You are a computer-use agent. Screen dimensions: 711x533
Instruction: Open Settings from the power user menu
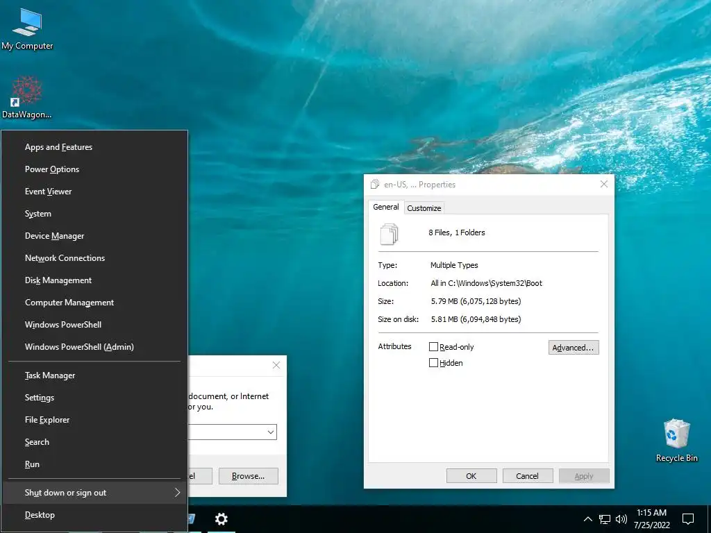tap(94, 398)
